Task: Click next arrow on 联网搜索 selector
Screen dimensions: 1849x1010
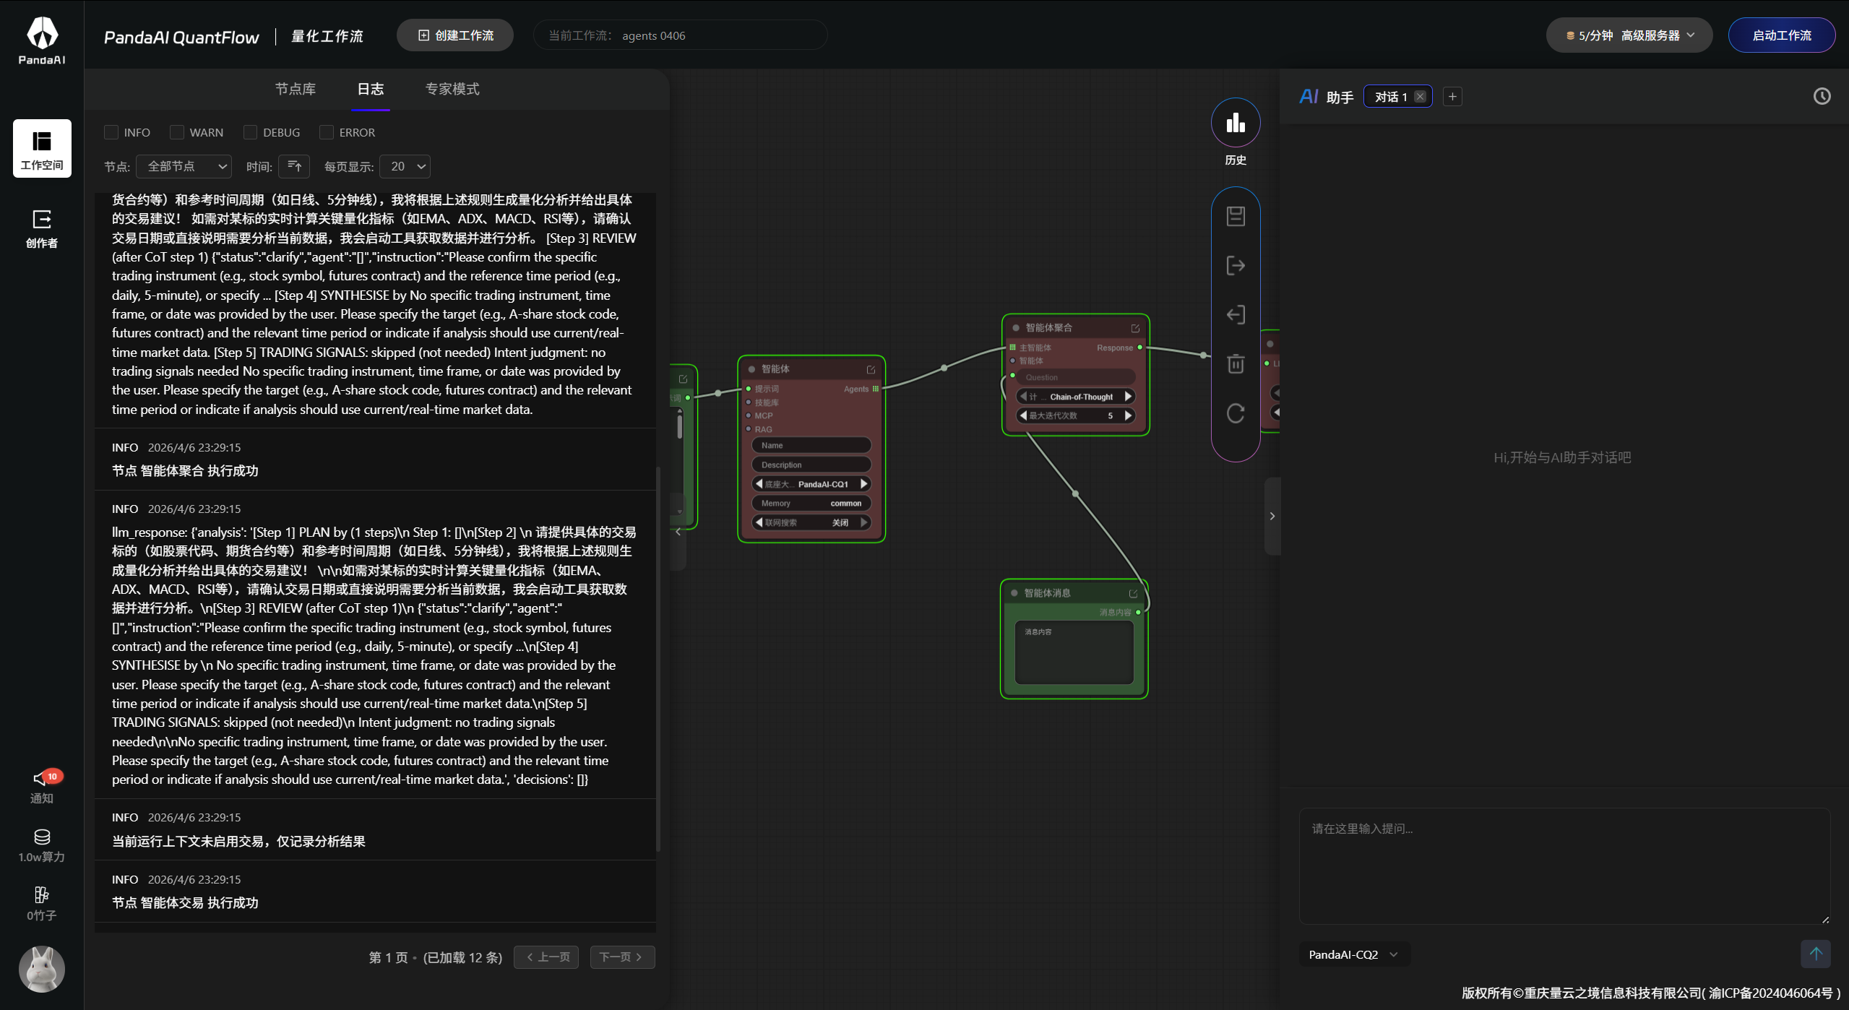Action: pyautogui.click(x=863, y=522)
